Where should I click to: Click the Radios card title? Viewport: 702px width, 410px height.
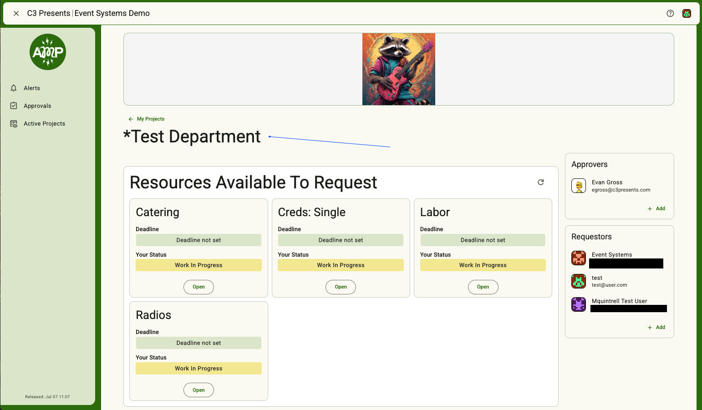point(153,315)
